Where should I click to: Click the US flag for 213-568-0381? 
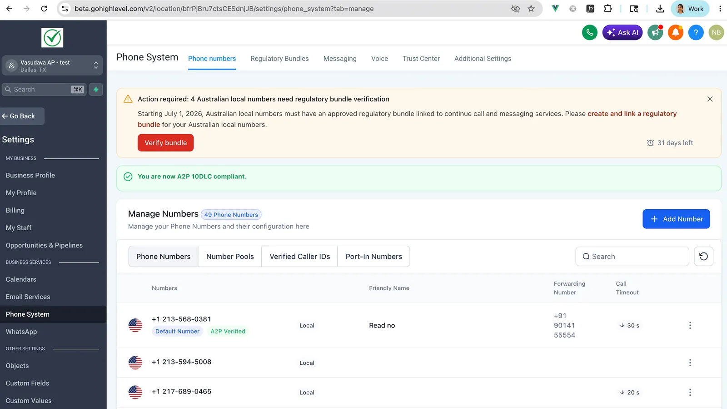tap(135, 325)
